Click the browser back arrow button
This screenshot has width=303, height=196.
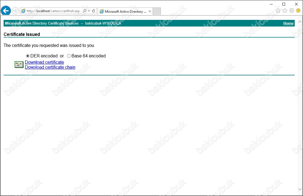(6, 11)
